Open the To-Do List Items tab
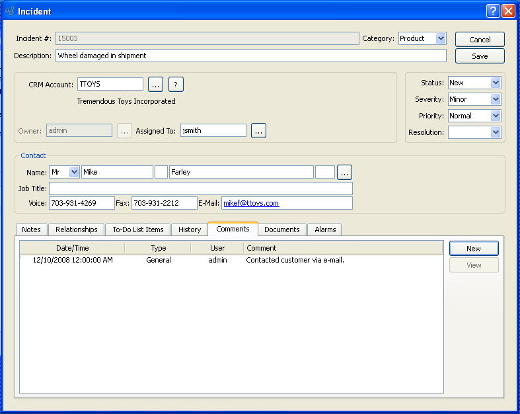Viewport: 520px width, 414px height. (x=137, y=229)
